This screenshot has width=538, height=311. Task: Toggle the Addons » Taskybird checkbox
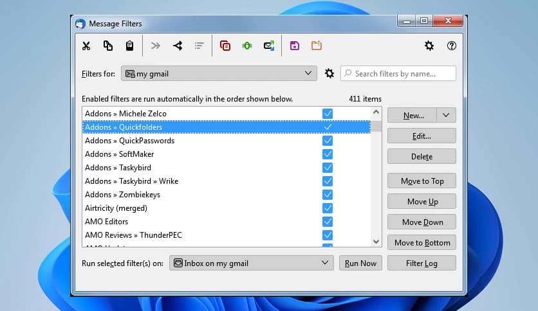[328, 168]
